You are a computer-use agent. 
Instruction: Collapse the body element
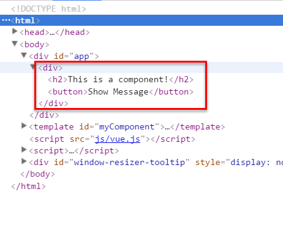coord(15,44)
